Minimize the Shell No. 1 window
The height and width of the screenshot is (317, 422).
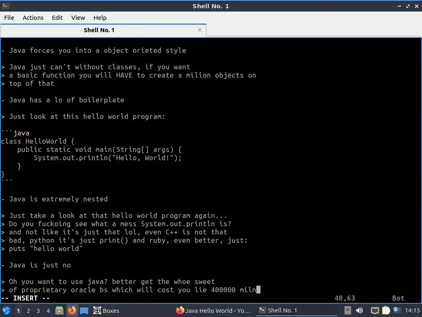click(x=399, y=6)
